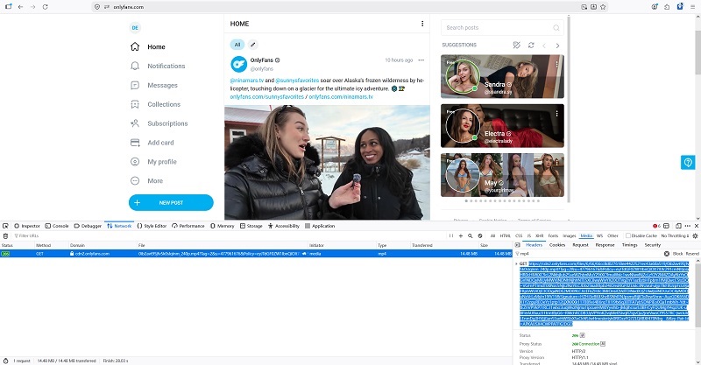701x365 pixels.
Task: Refresh the suggestions list
Action: (x=531, y=46)
